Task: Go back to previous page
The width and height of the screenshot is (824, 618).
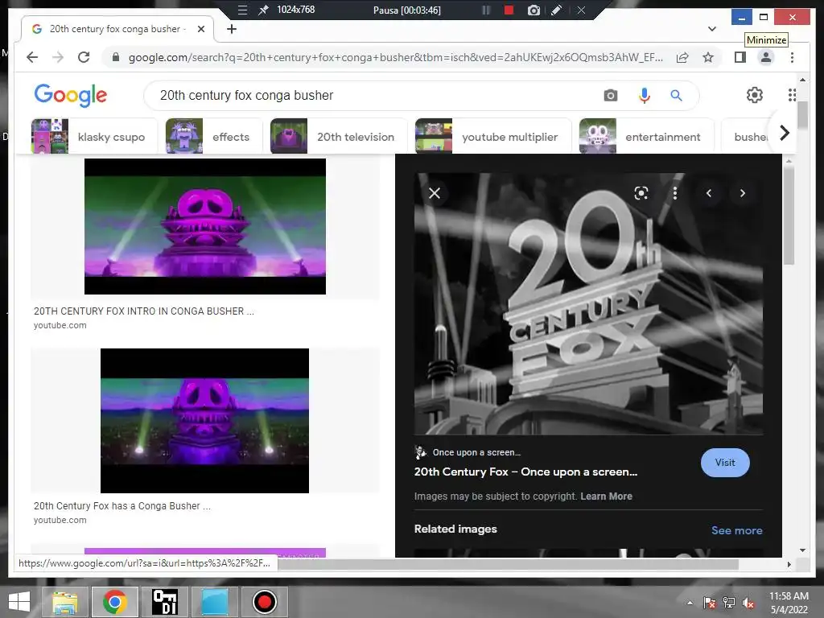Action: click(32, 57)
